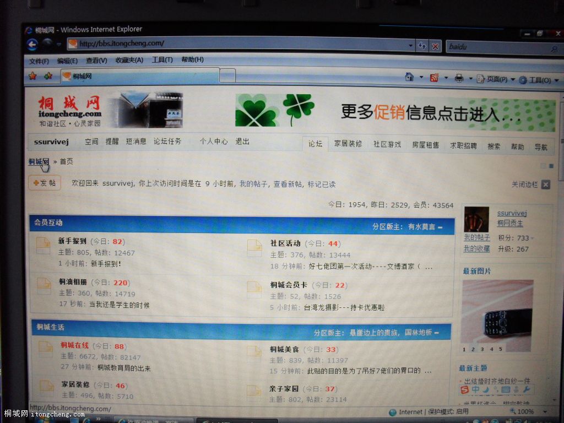The image size is (564, 423).
Task: Open the 新手报到 forum link
Action: [x=72, y=241]
